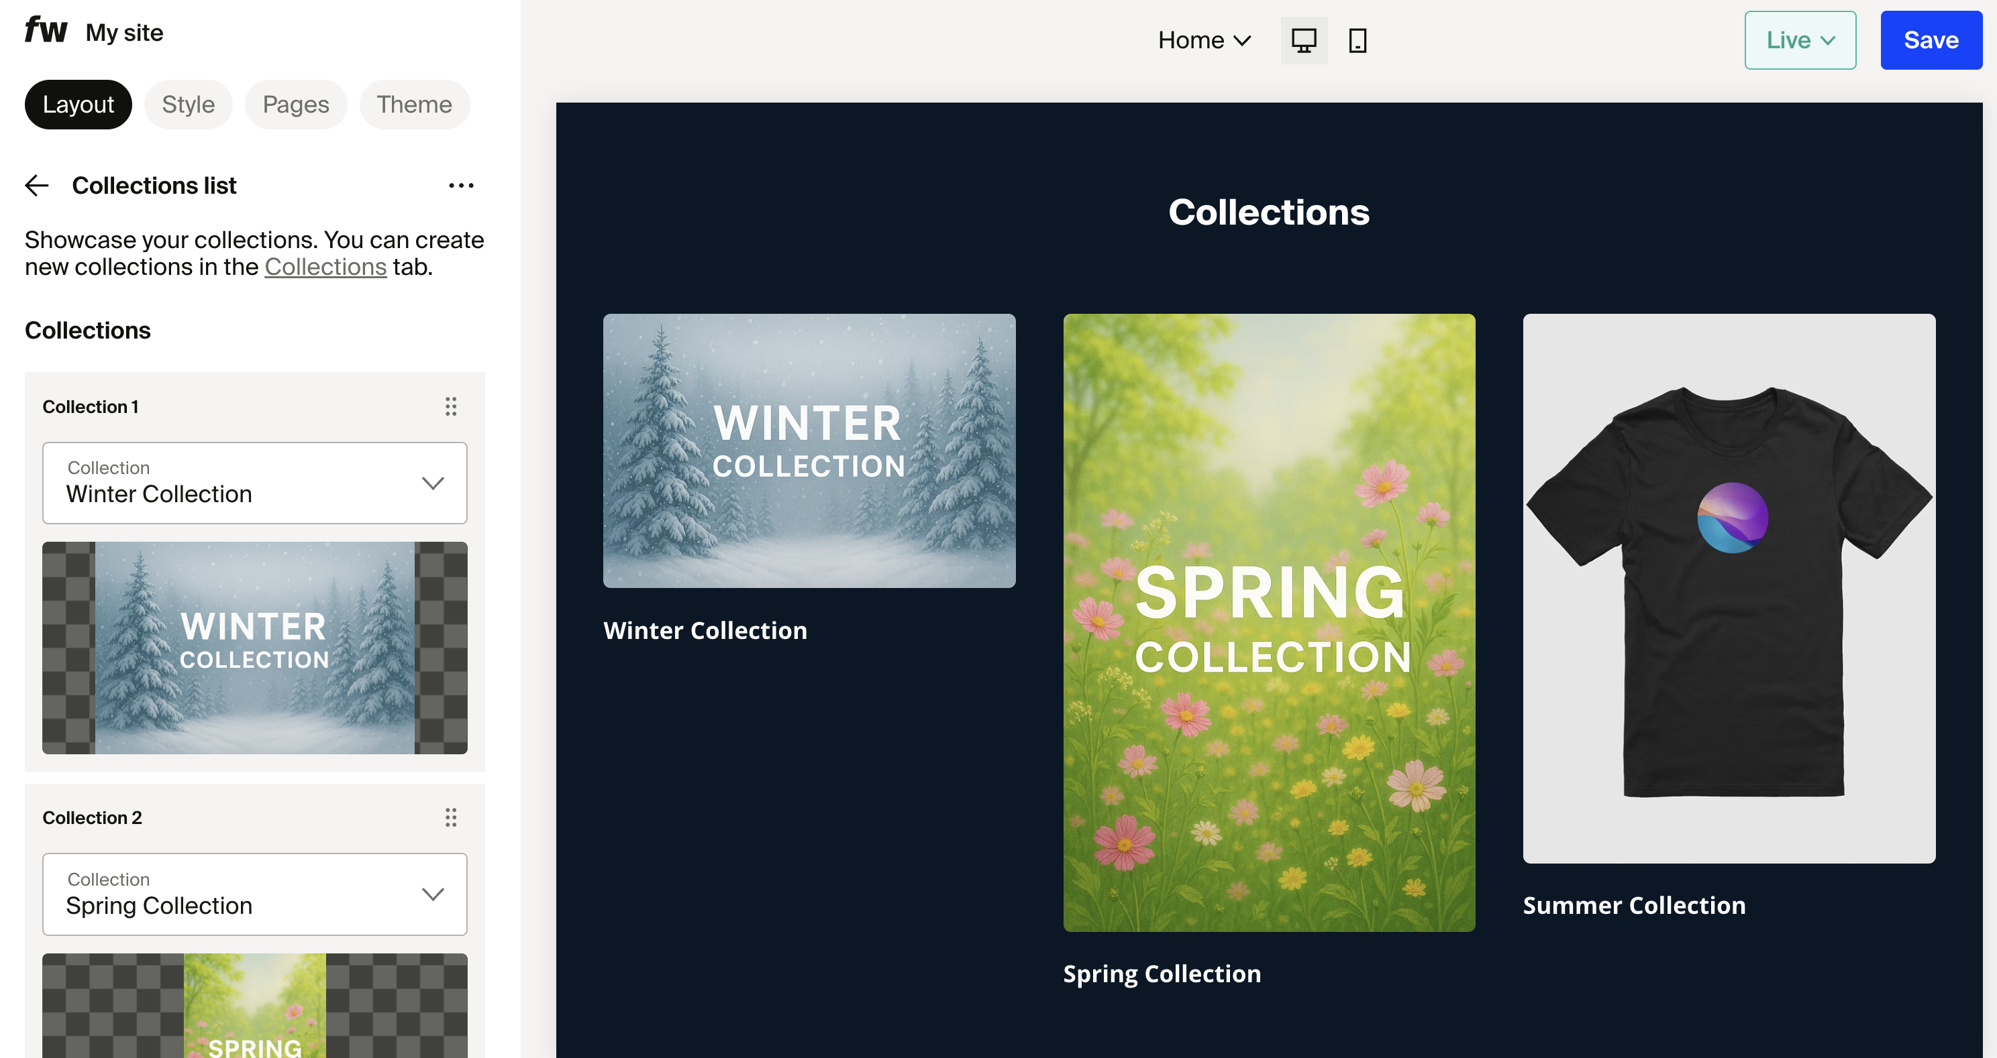The image size is (1997, 1058).
Task: Switch to the Style tab
Action: pyautogui.click(x=189, y=105)
